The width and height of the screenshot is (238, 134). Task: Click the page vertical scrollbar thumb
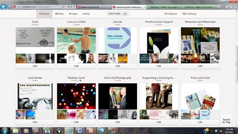click(x=237, y=64)
